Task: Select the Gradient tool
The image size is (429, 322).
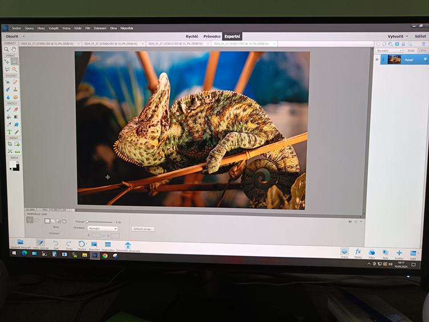Action: point(16,117)
